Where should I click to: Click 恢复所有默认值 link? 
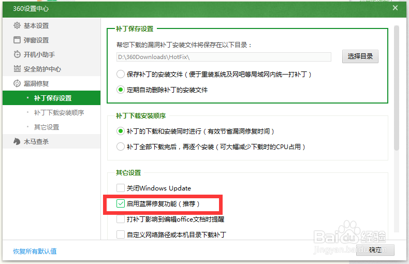35,251
